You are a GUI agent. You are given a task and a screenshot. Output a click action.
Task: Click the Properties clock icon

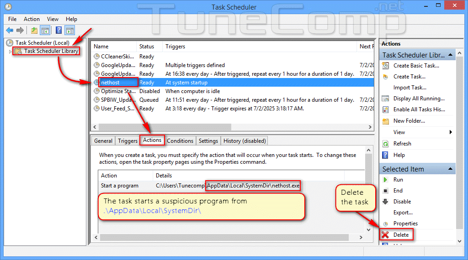[x=386, y=224]
